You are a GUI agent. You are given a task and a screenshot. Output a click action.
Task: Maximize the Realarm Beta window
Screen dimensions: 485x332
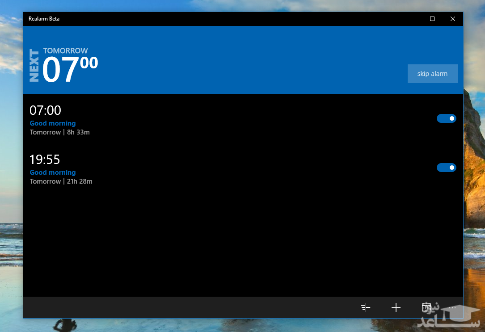click(x=432, y=19)
